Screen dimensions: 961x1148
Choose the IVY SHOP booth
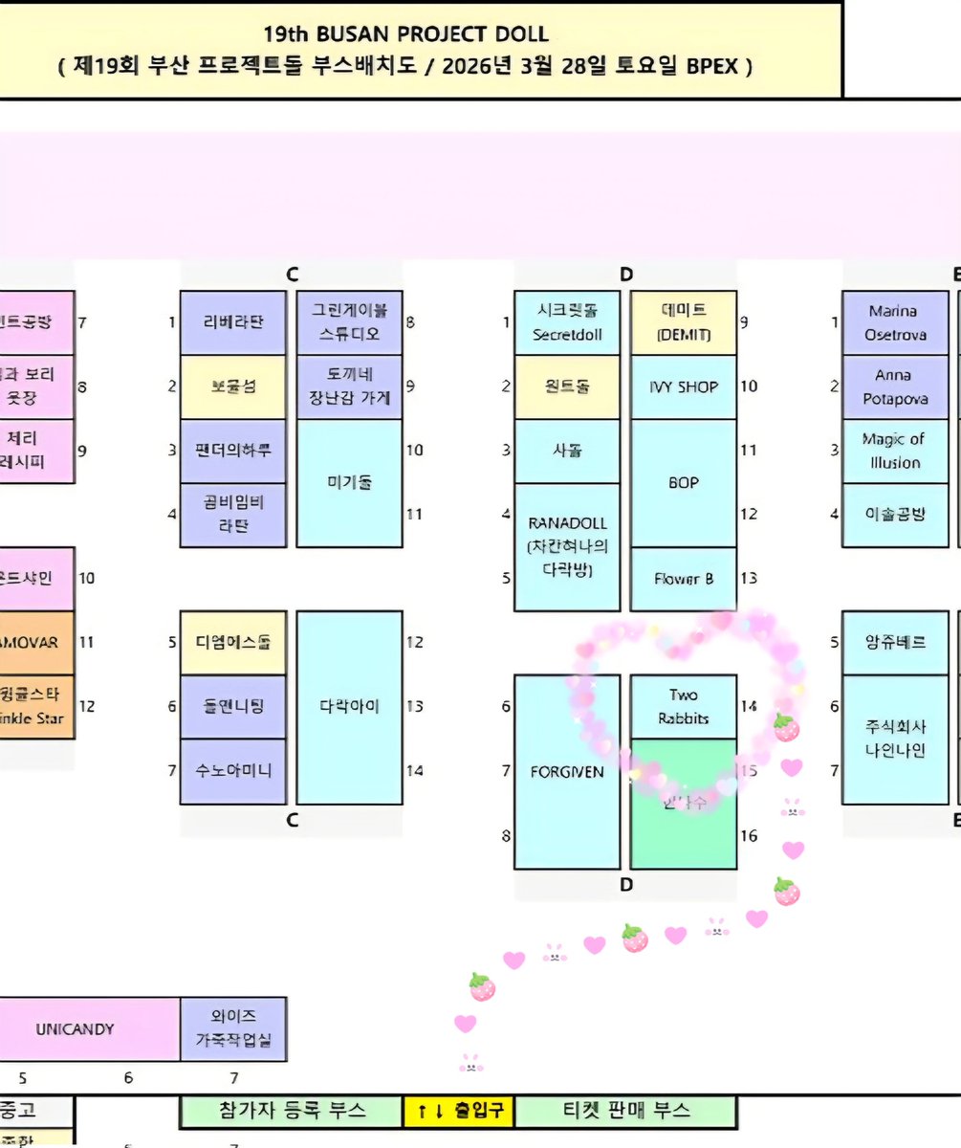point(684,386)
